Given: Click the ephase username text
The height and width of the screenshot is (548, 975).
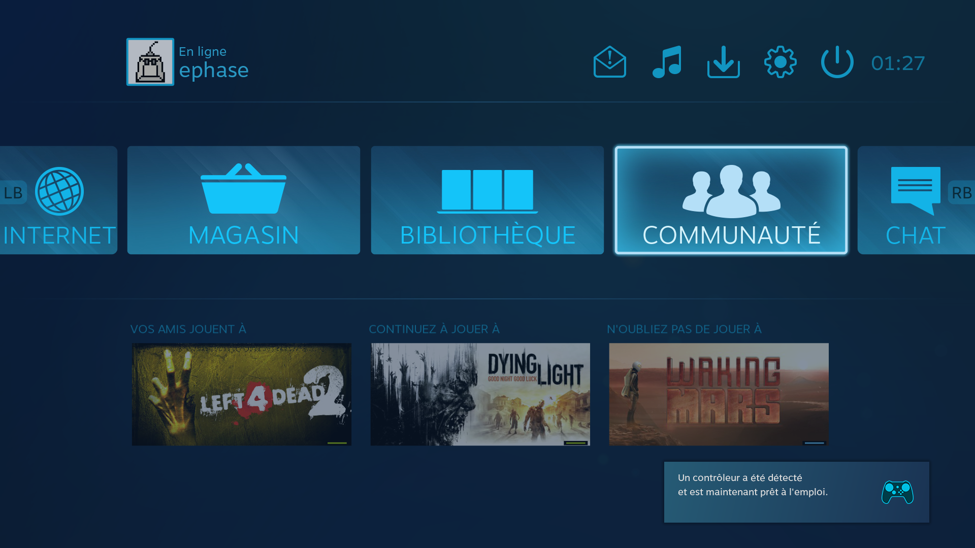Looking at the screenshot, I should 214,71.
